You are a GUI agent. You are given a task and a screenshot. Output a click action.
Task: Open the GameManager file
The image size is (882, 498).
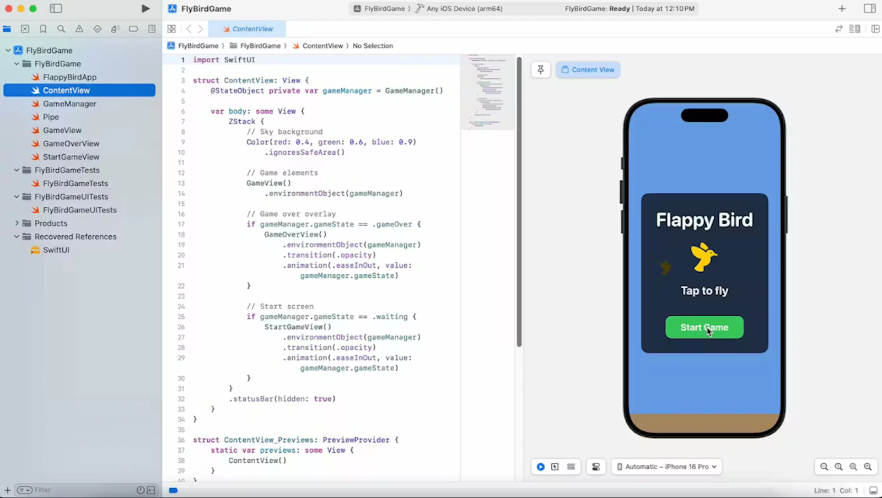coord(69,104)
